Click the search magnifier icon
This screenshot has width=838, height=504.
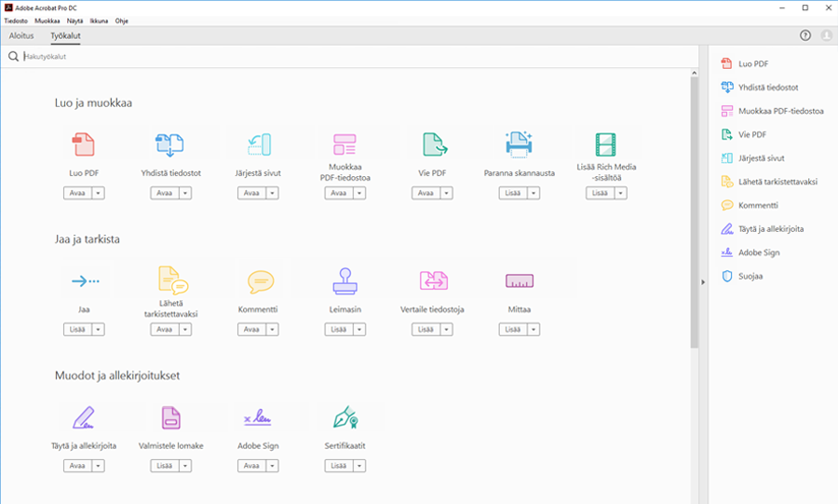coord(13,56)
